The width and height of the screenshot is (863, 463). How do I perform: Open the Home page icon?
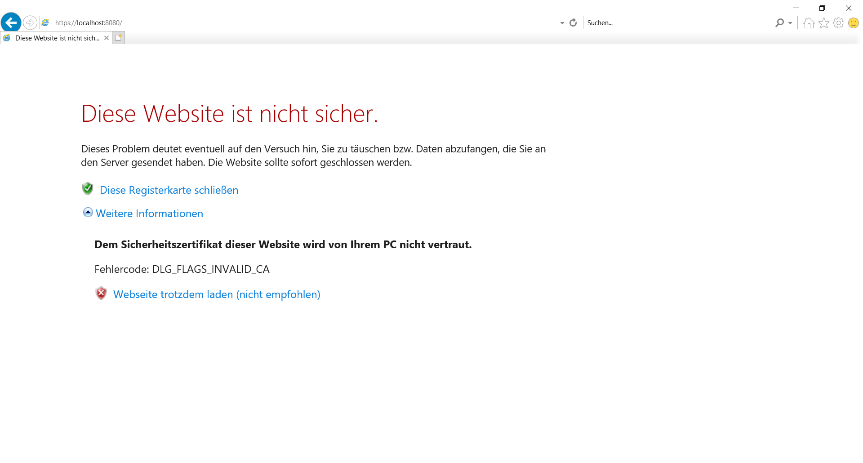[809, 23]
